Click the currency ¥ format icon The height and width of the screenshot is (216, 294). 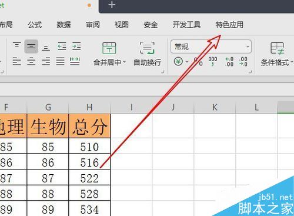click(x=178, y=62)
